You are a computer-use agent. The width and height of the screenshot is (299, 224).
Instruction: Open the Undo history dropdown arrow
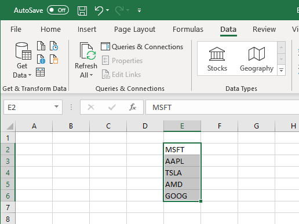107,10
